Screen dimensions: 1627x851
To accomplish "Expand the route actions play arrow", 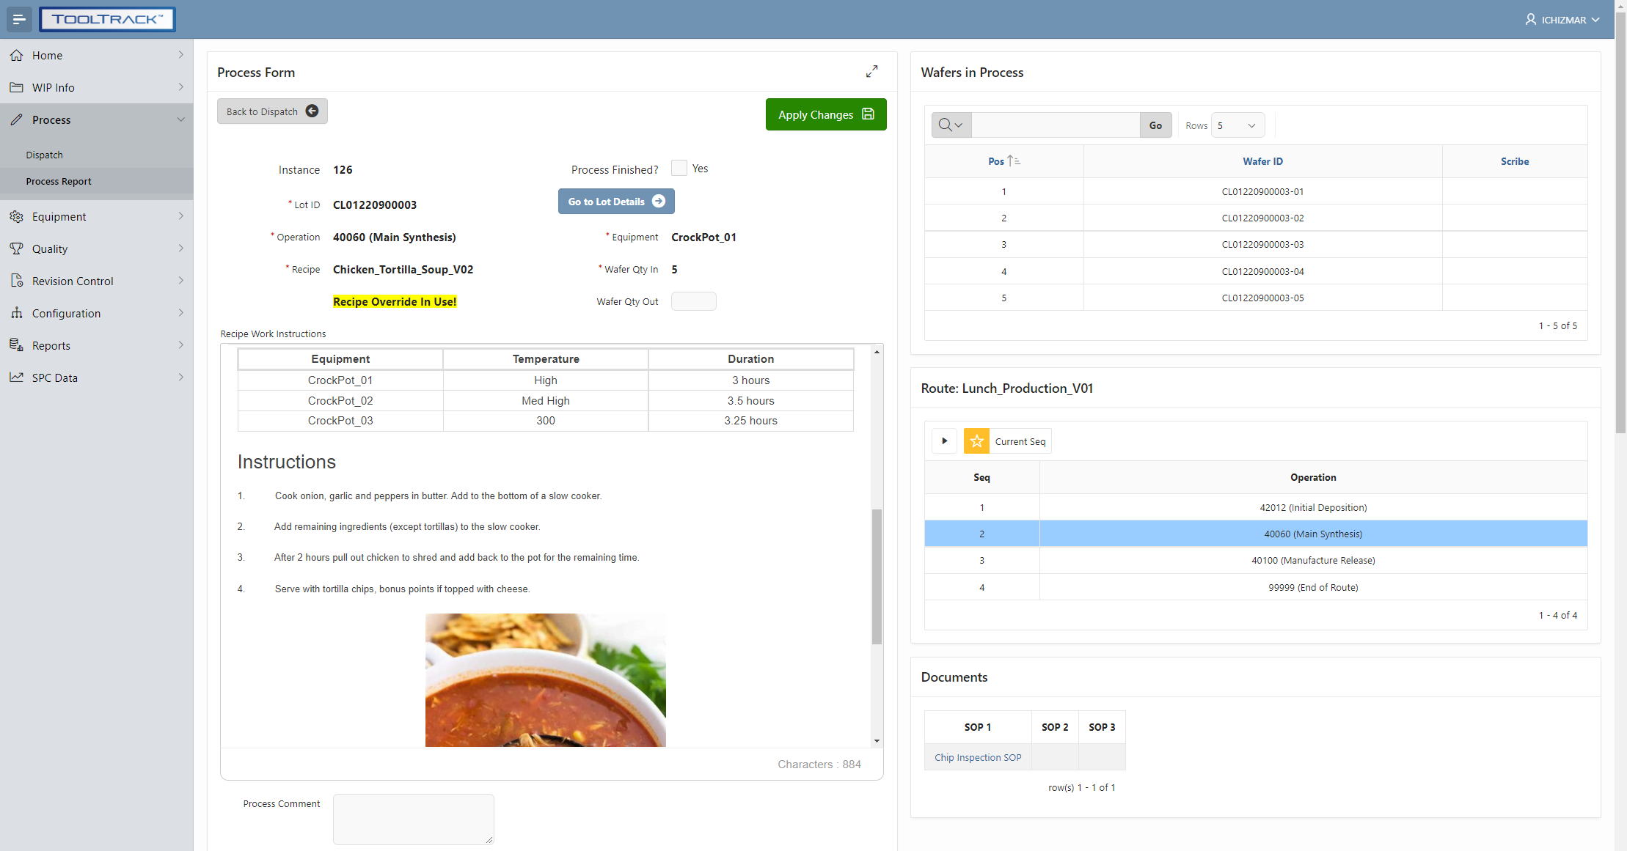I will (x=944, y=441).
